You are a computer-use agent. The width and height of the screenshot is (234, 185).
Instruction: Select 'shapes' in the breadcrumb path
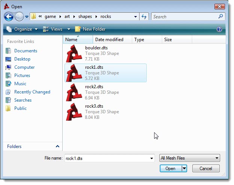[85, 16]
